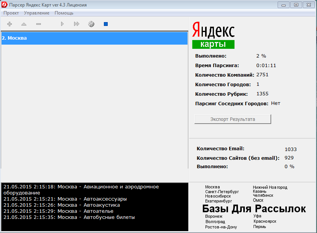Click the email count value 1033

click(291, 149)
